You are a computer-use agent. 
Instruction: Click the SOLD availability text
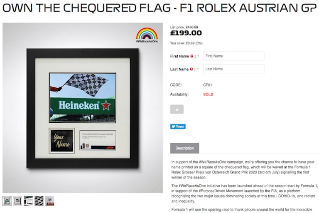click(208, 94)
